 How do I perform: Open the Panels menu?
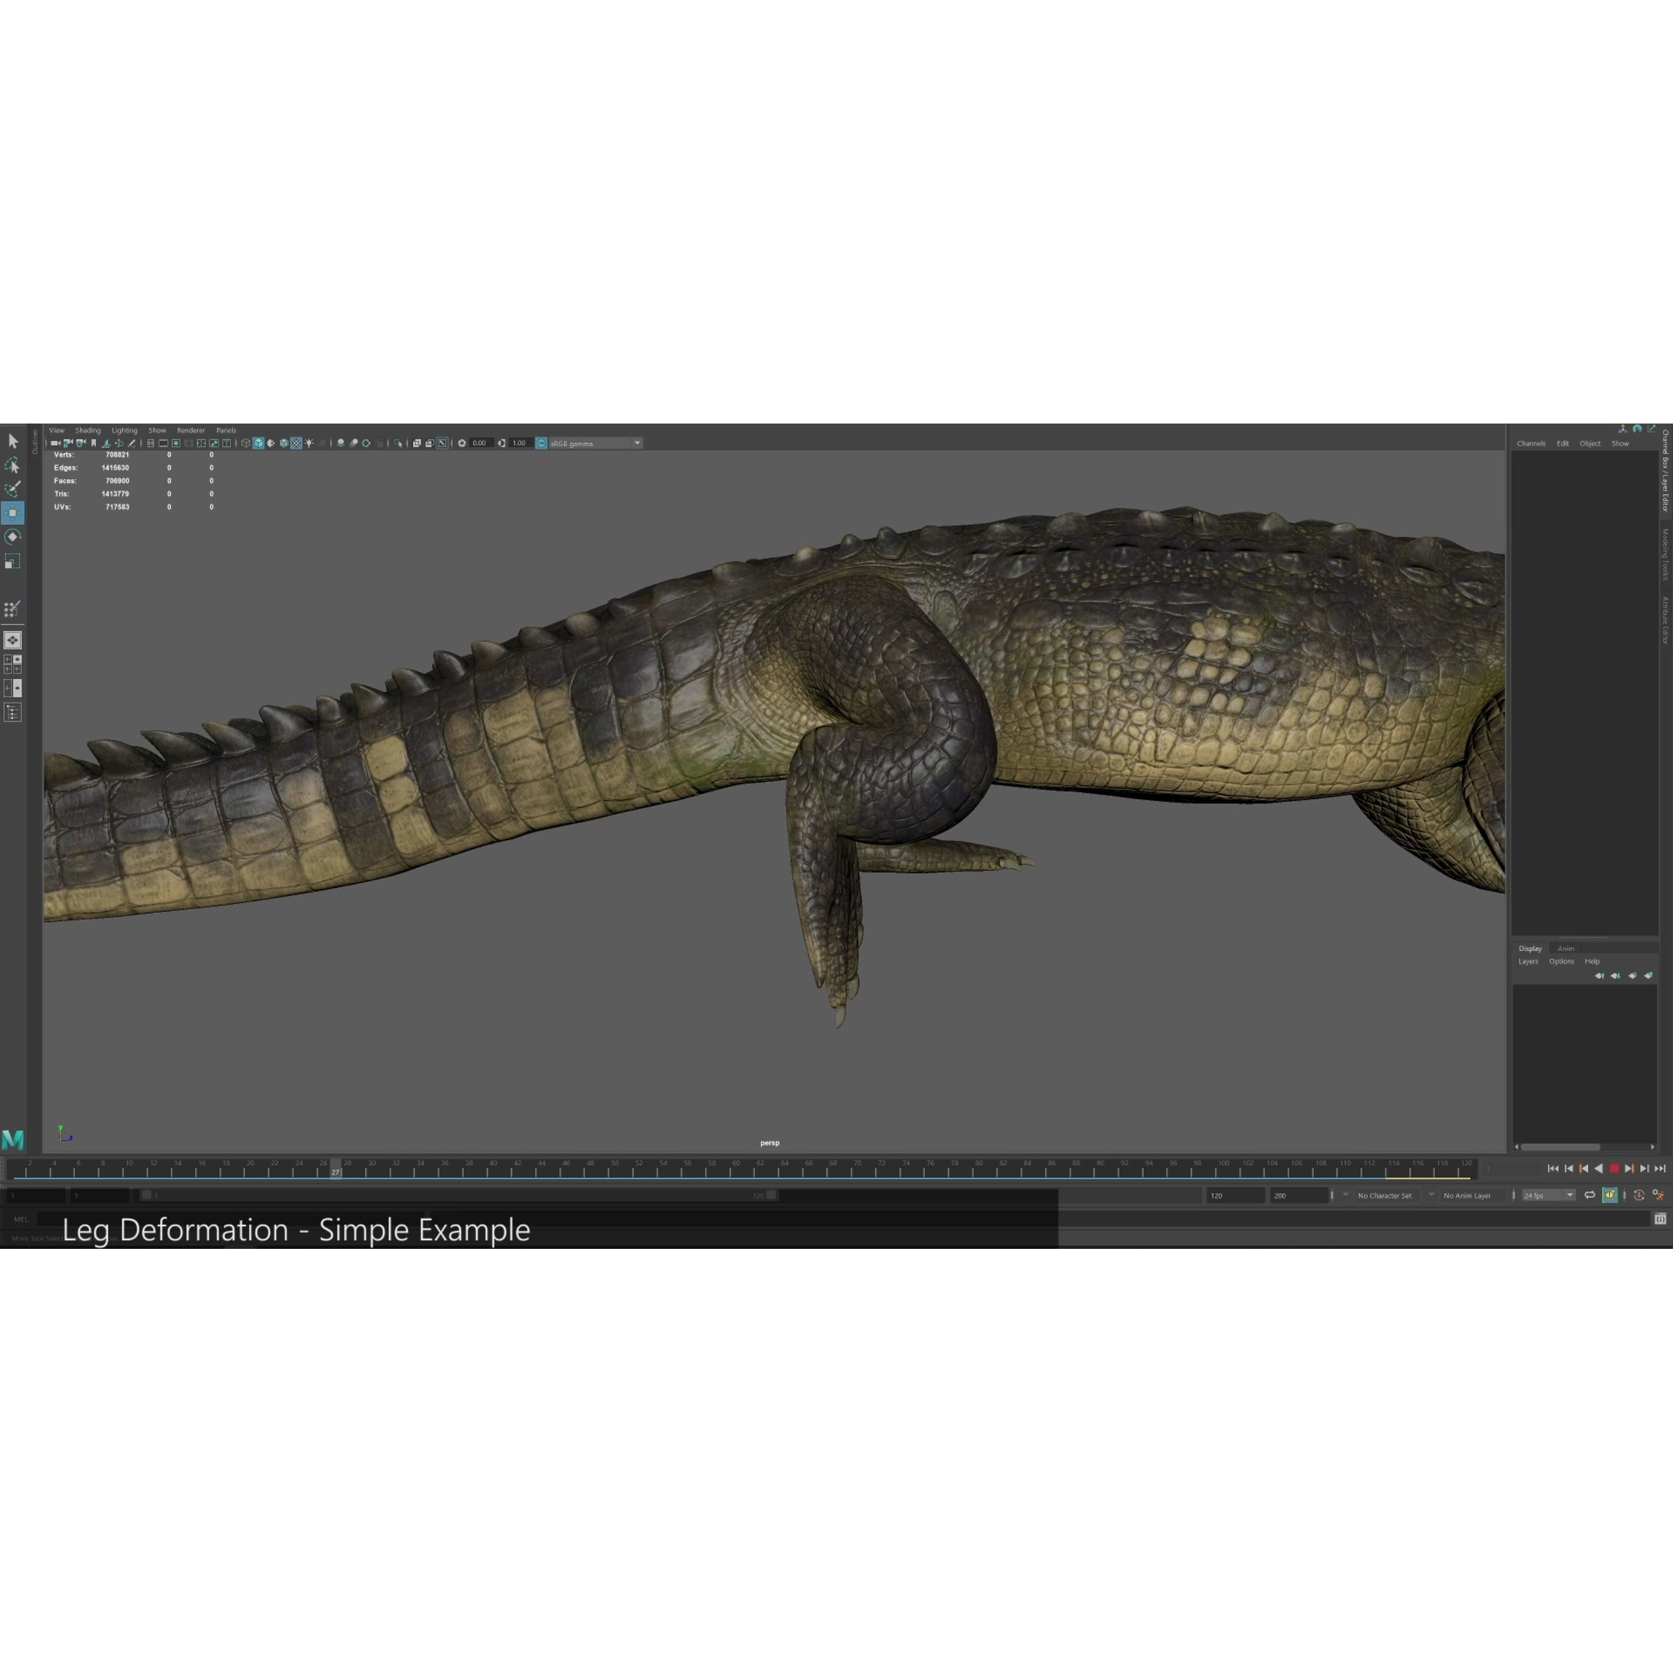click(x=226, y=431)
